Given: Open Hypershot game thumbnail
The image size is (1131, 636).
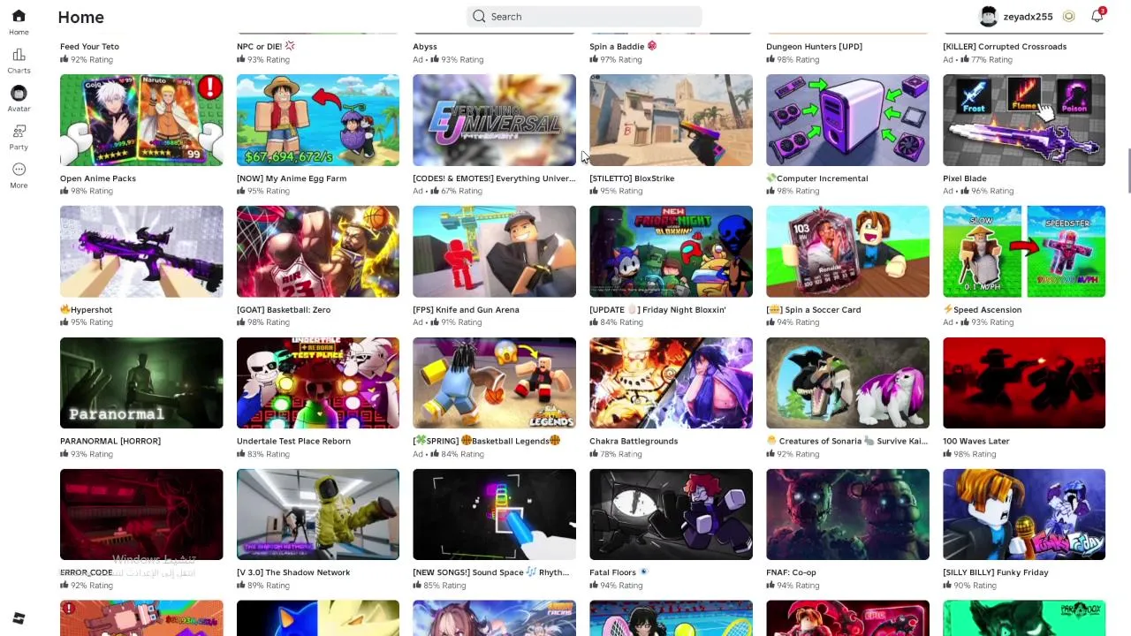Looking at the screenshot, I should (x=141, y=252).
